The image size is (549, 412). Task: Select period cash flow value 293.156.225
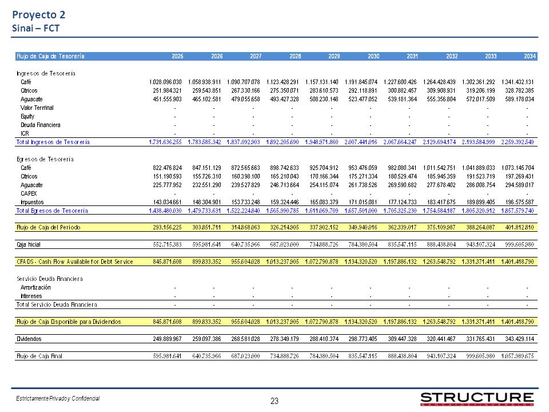(168, 227)
